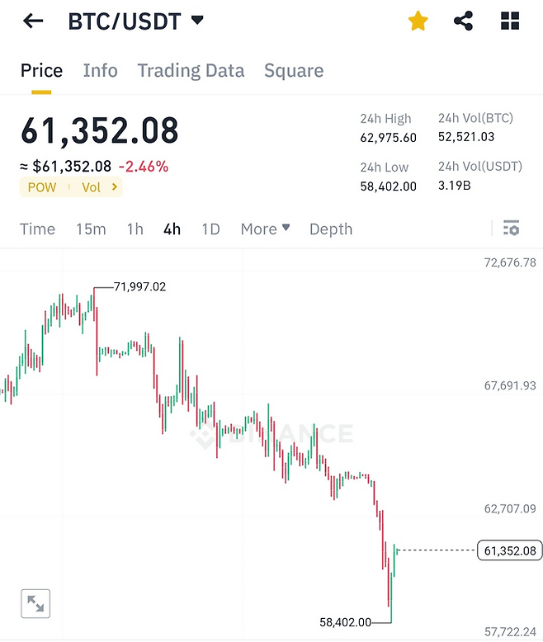Tap the back arrow icon

point(33,21)
